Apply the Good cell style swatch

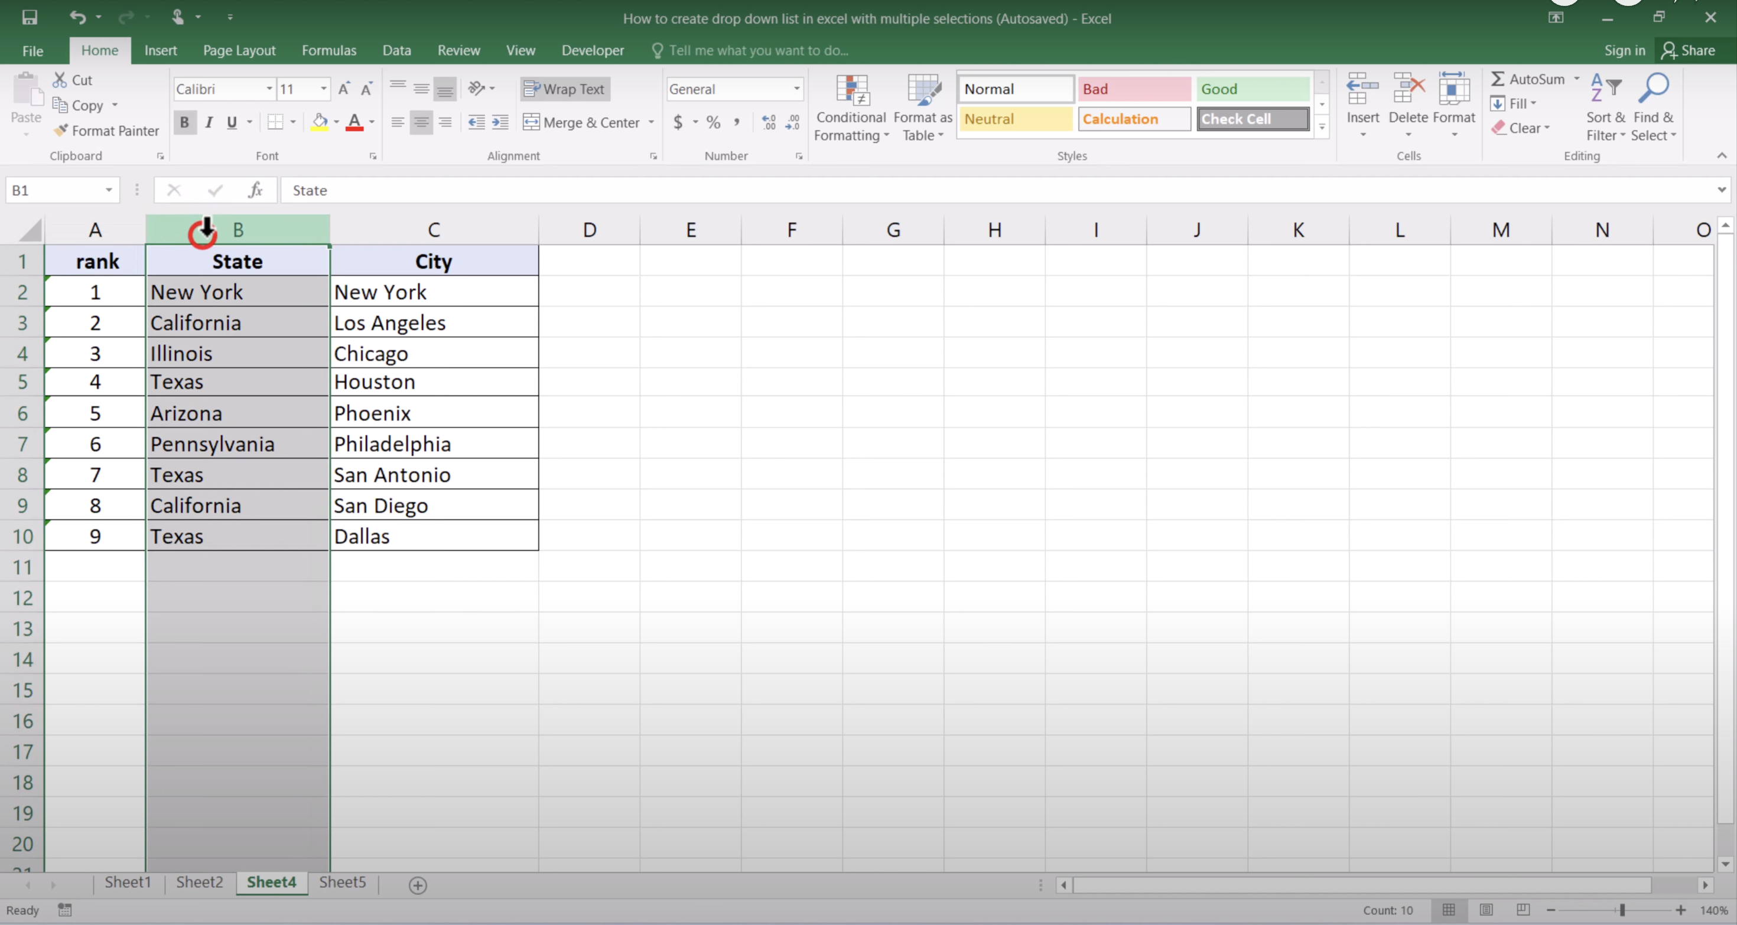pyautogui.click(x=1252, y=89)
